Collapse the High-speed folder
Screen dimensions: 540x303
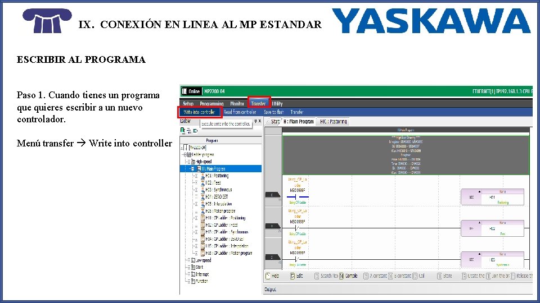[189, 162]
